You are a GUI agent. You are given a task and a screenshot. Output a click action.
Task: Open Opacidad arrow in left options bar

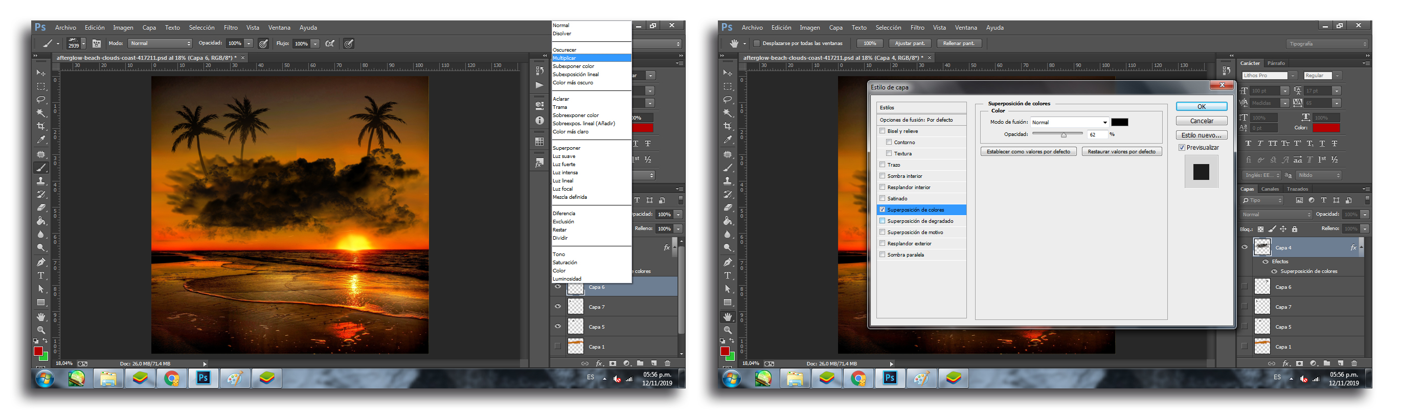pyautogui.click(x=248, y=43)
